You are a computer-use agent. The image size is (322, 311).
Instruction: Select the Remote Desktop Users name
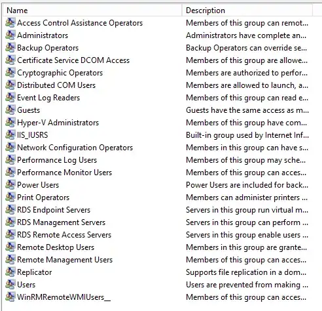56,247
